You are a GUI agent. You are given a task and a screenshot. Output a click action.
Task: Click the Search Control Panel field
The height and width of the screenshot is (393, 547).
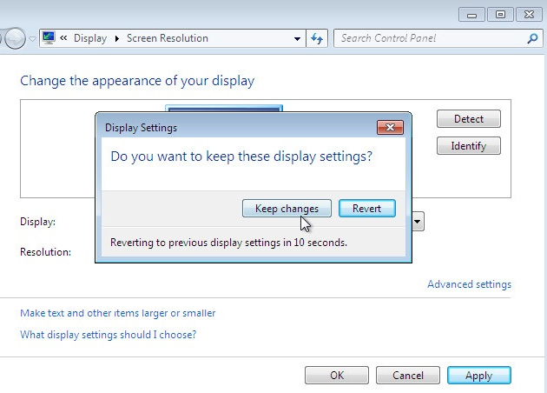click(x=430, y=38)
